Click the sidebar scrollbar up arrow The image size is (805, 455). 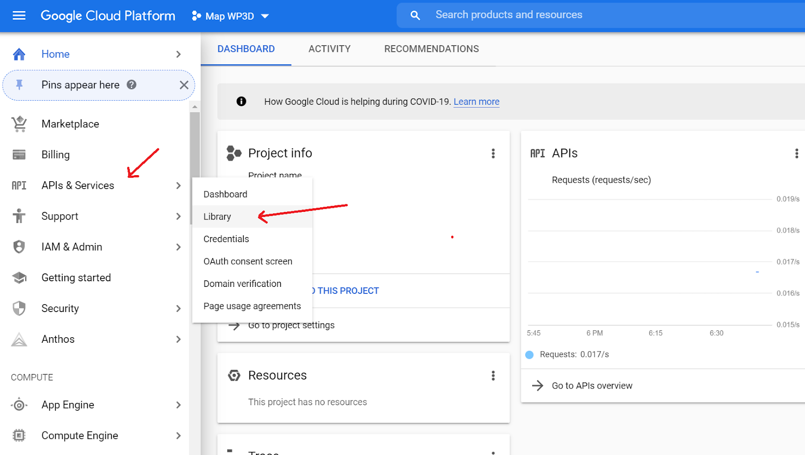(195, 107)
